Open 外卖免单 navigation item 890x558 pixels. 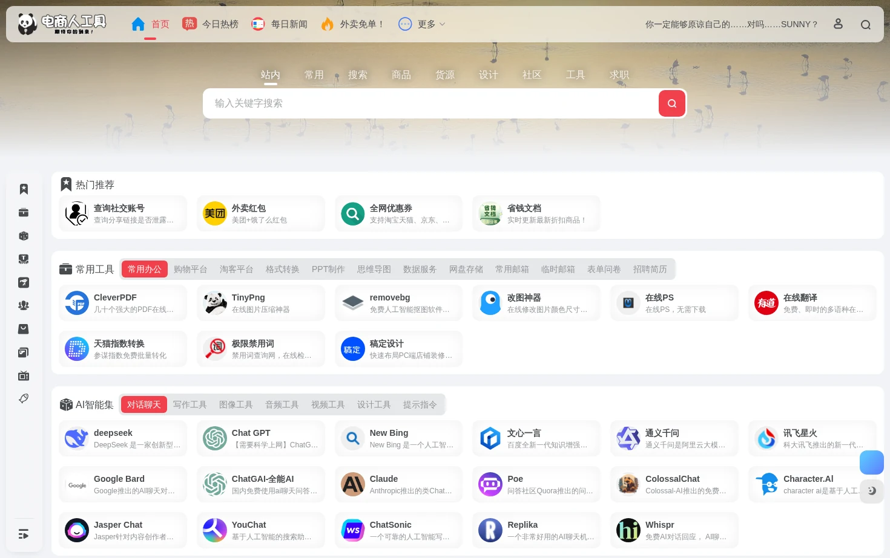point(353,24)
